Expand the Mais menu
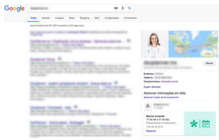The width and height of the screenshot is (219, 140). [x=97, y=18]
